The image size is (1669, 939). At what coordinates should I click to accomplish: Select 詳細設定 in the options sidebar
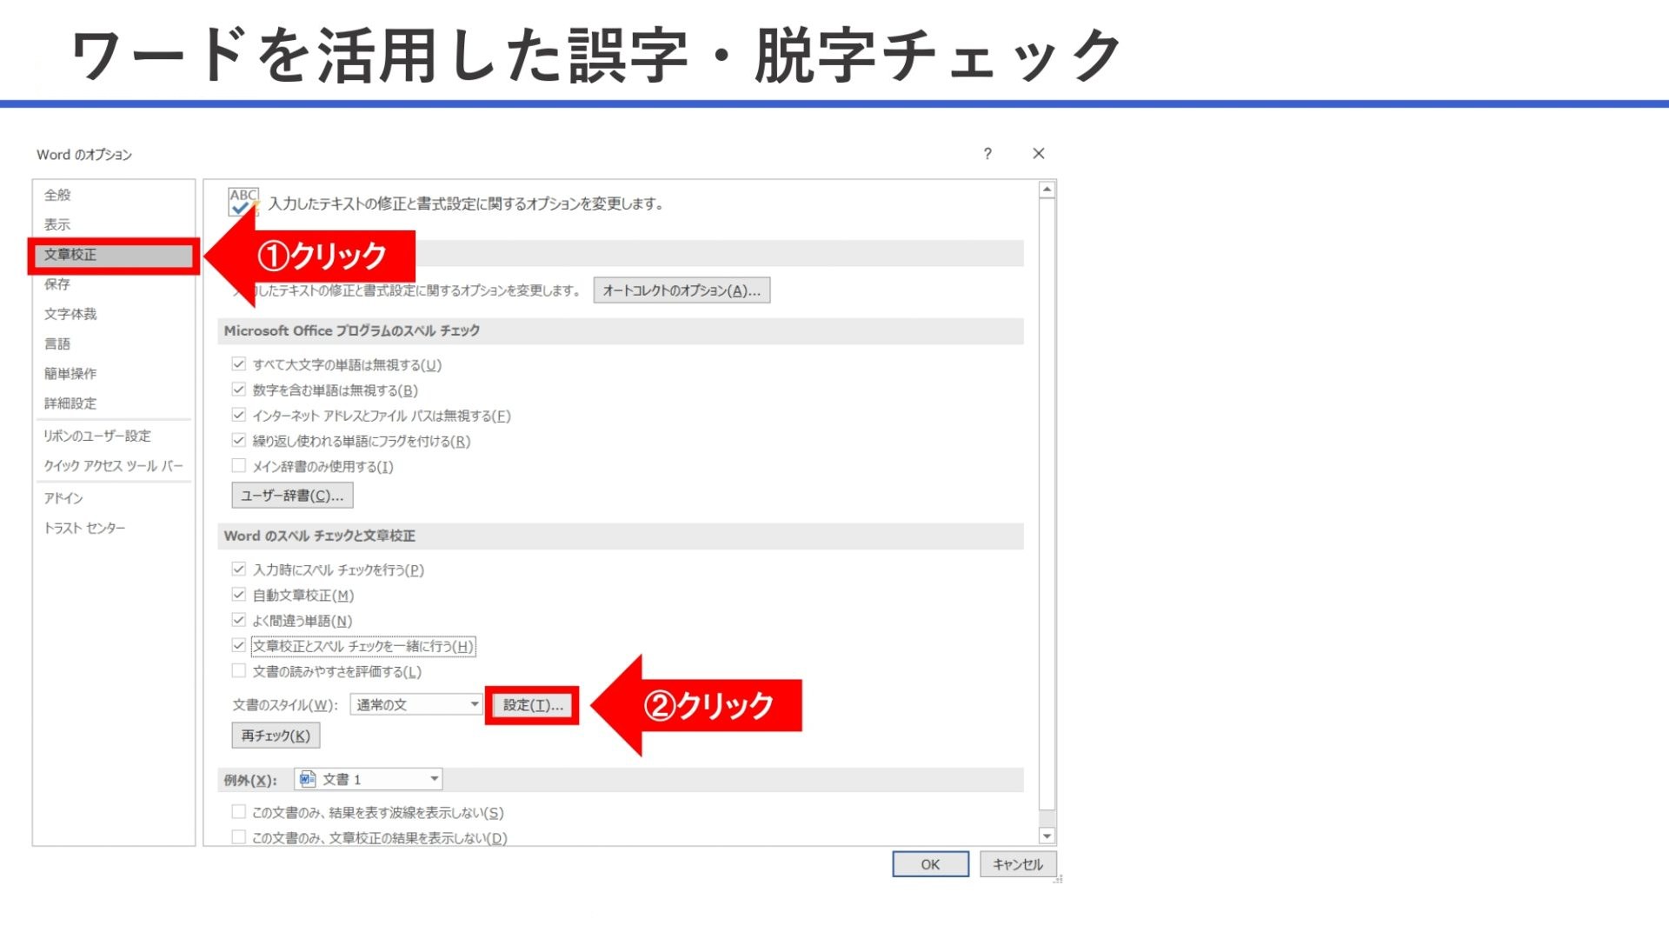[113, 403]
